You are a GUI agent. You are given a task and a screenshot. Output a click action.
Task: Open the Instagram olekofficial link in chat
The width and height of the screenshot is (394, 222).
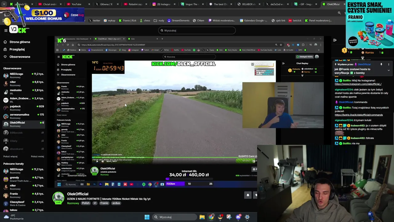pyautogui.click(x=358, y=84)
